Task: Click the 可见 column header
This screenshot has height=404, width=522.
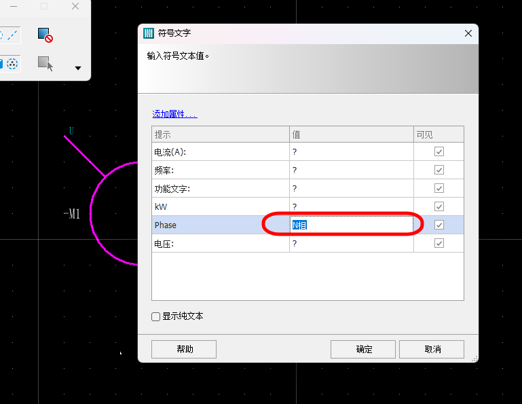Action: (x=439, y=134)
